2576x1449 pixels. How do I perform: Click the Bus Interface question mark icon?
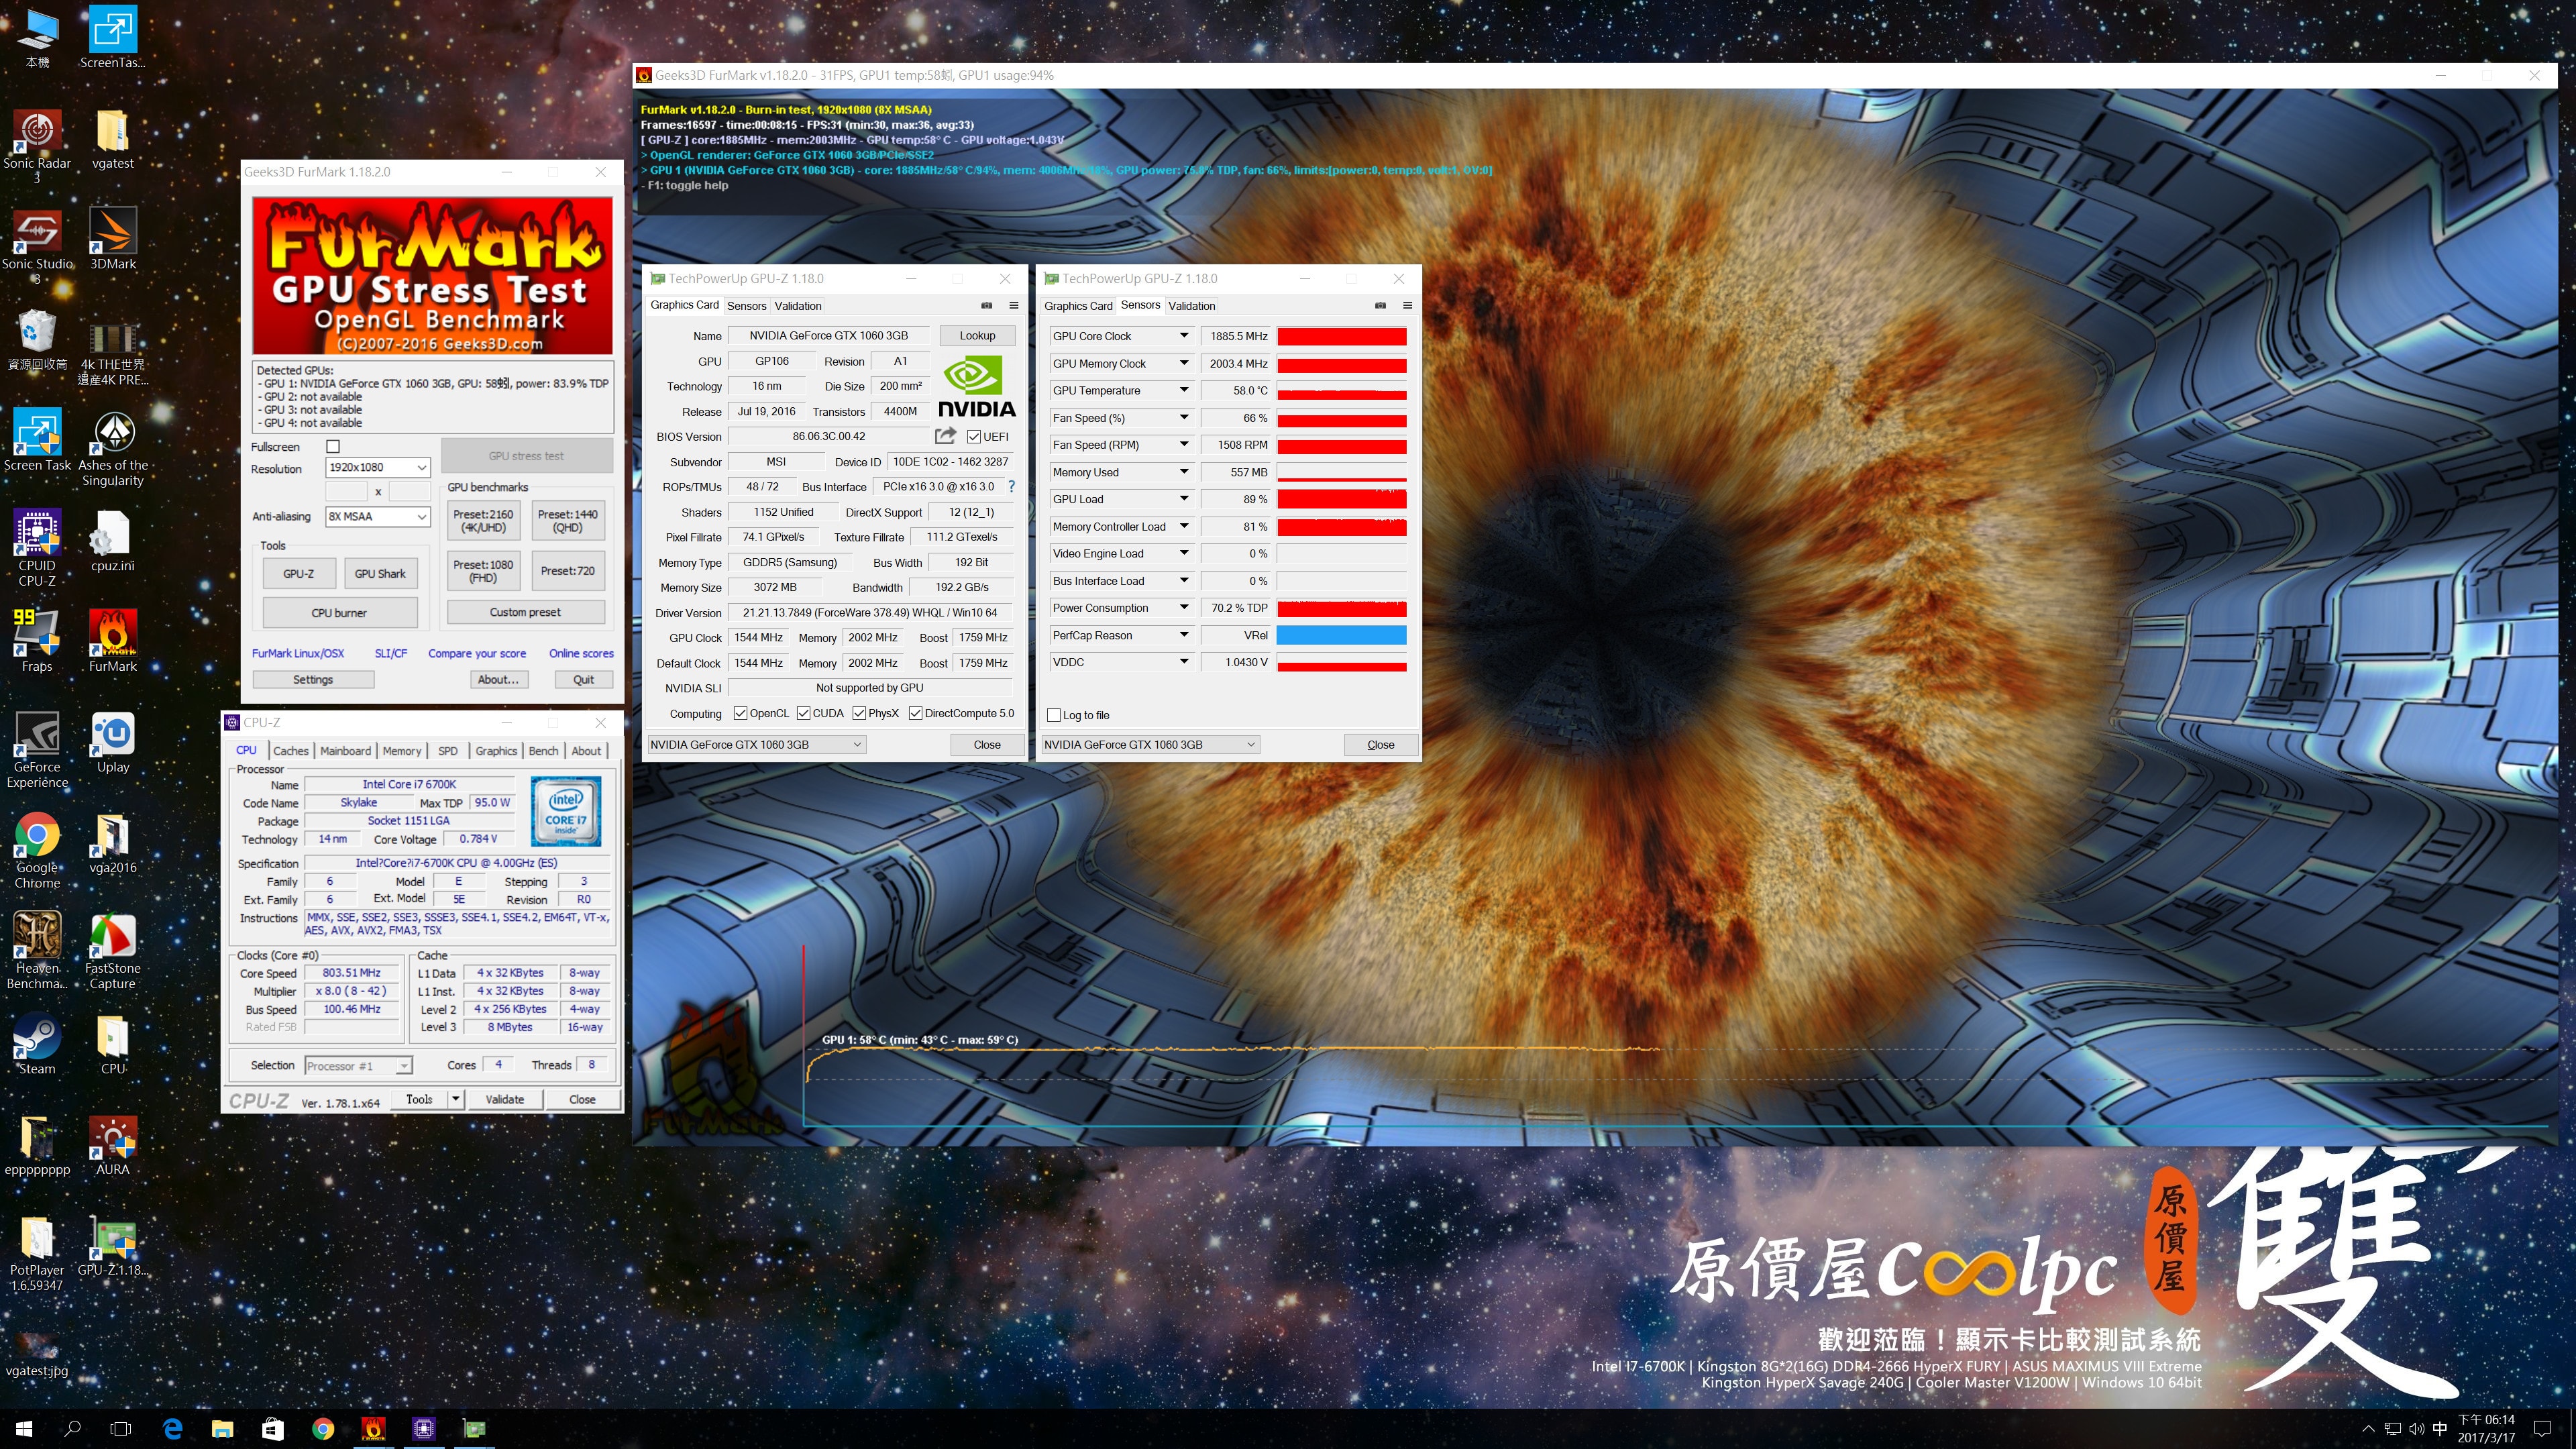pyautogui.click(x=1011, y=486)
